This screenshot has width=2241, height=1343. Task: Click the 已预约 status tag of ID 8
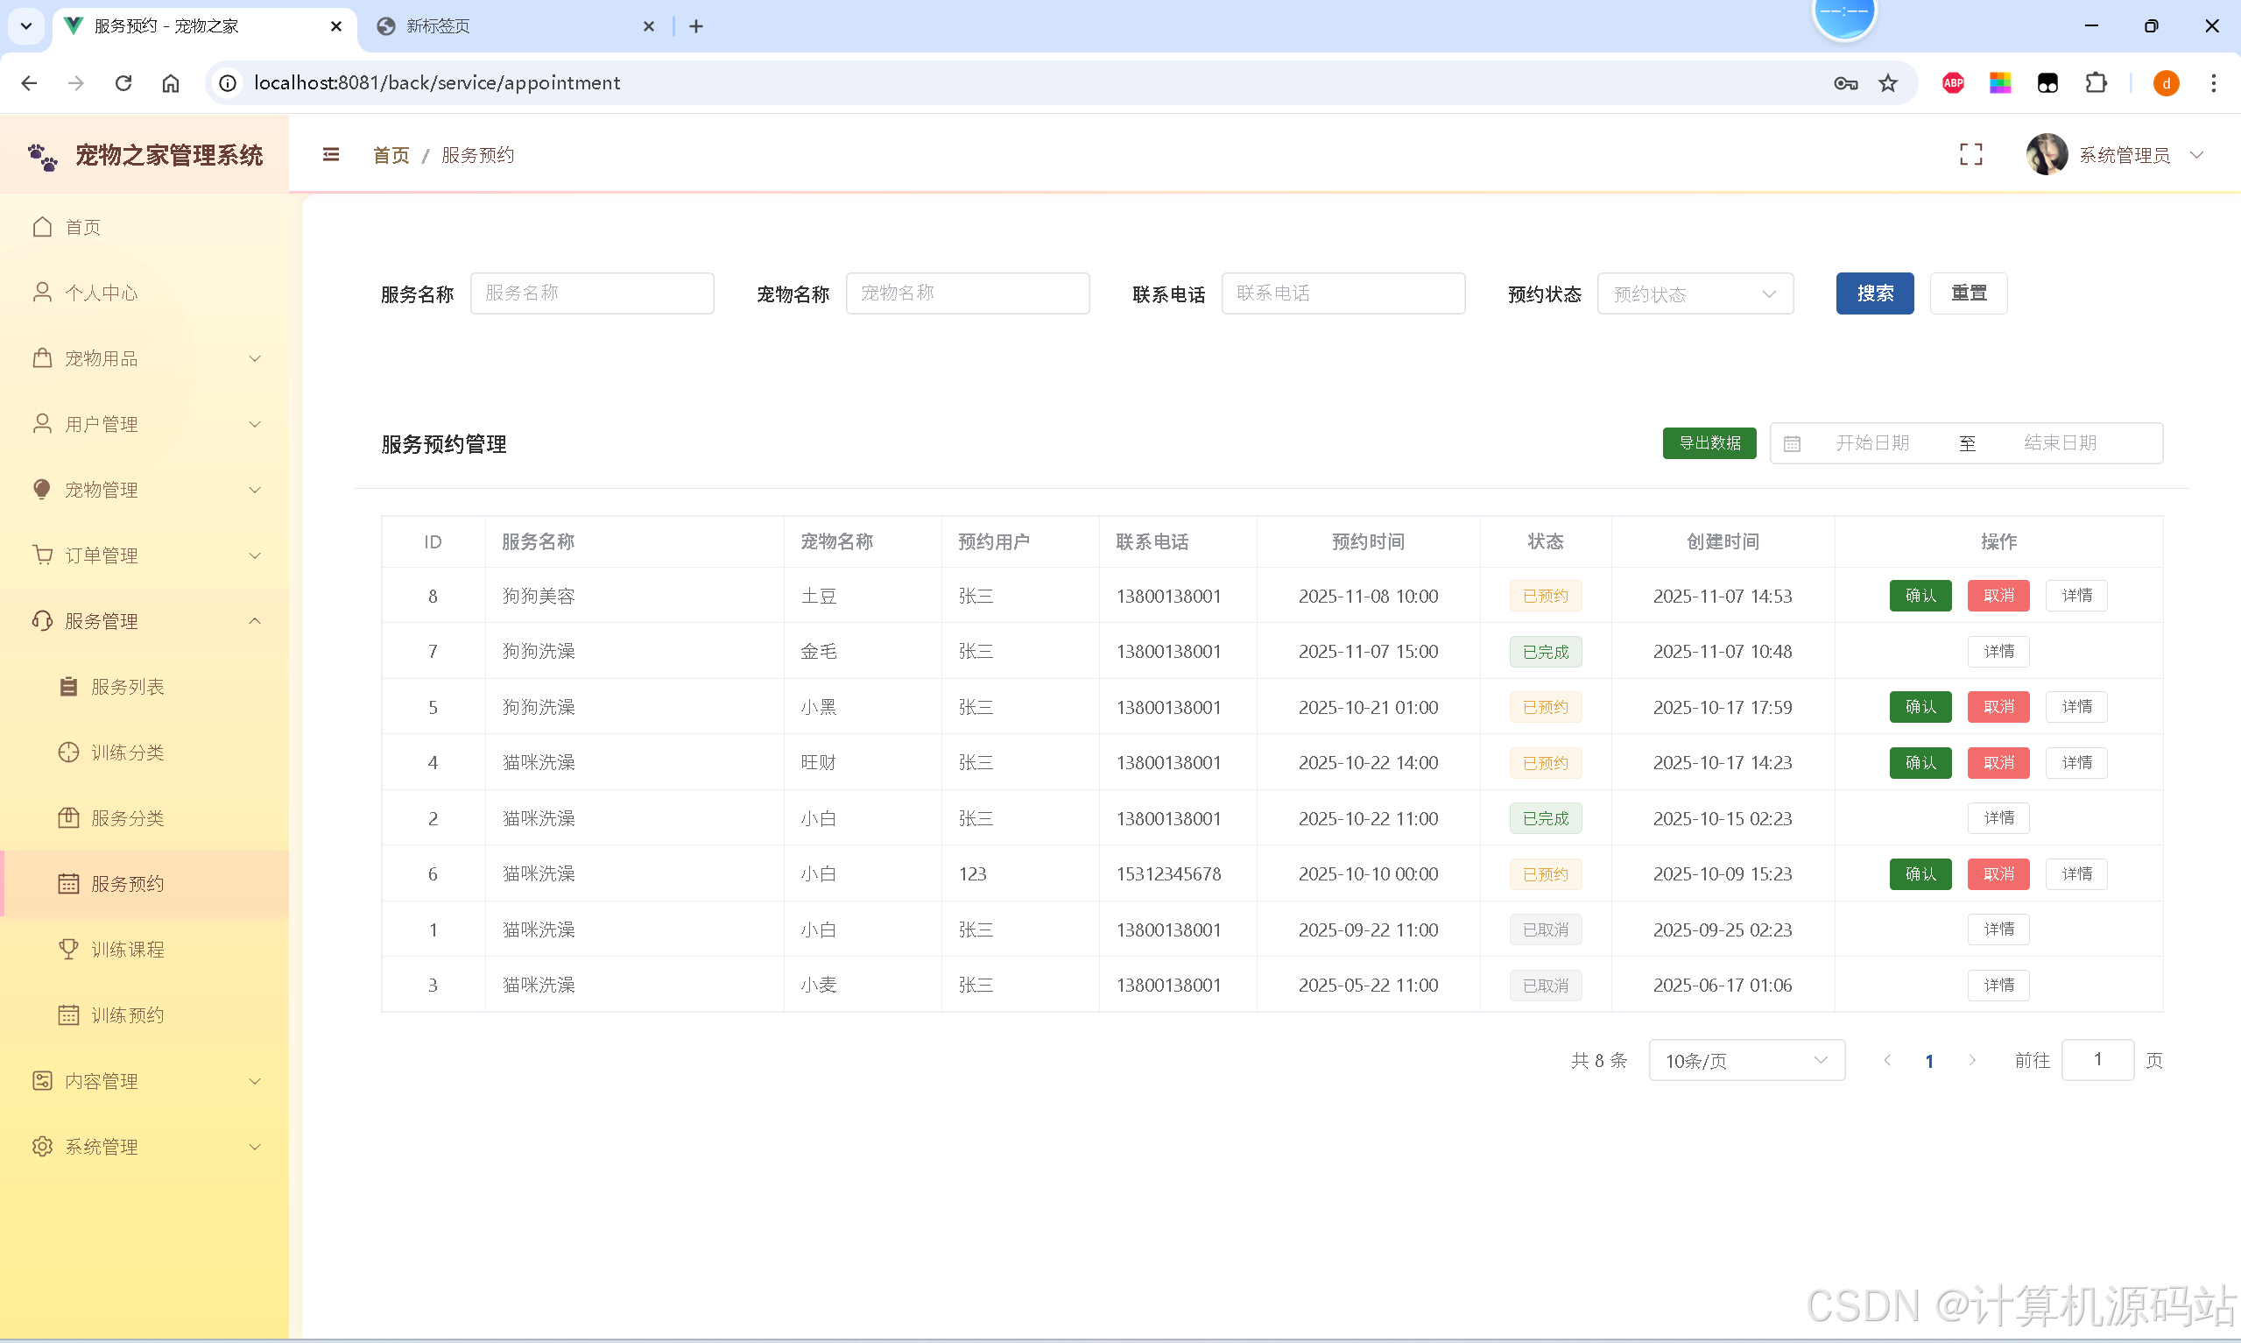tap(1546, 596)
